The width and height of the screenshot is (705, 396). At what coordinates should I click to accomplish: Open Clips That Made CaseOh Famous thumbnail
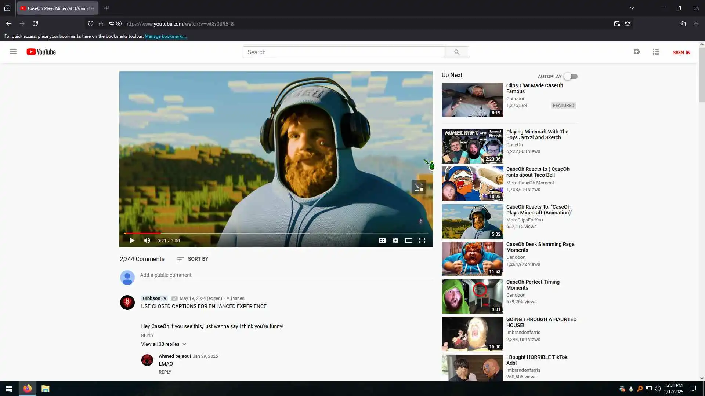point(472,100)
